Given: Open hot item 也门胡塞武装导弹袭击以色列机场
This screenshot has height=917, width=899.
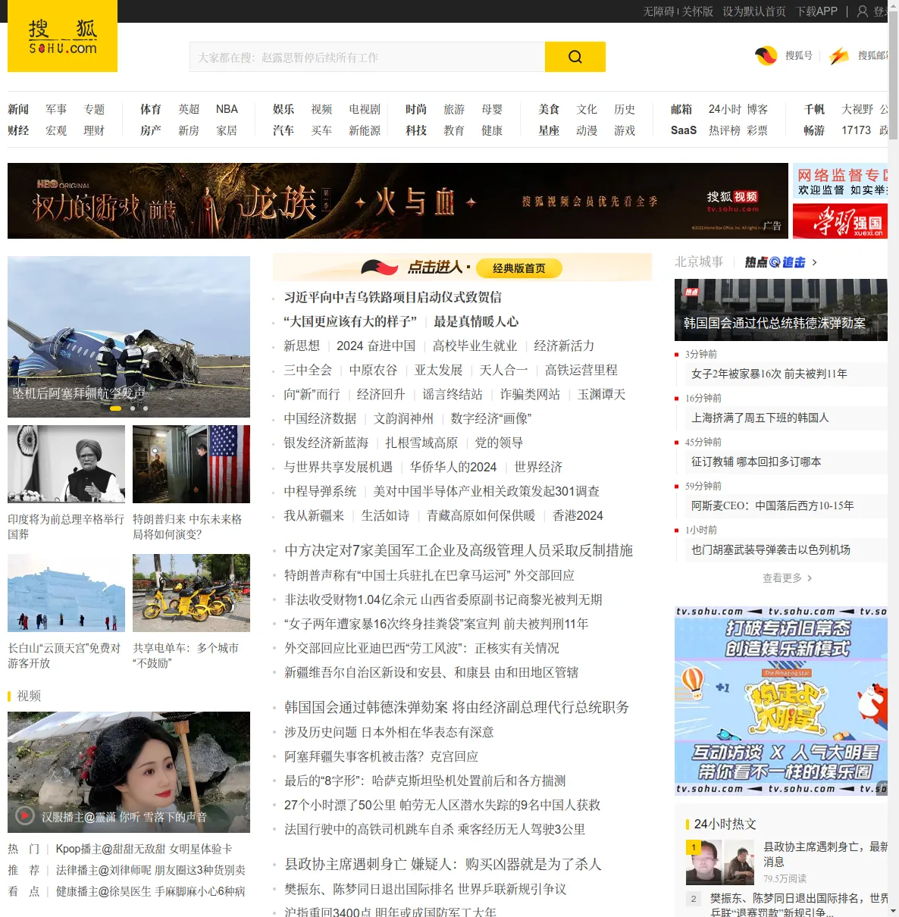Looking at the screenshot, I should point(771,549).
